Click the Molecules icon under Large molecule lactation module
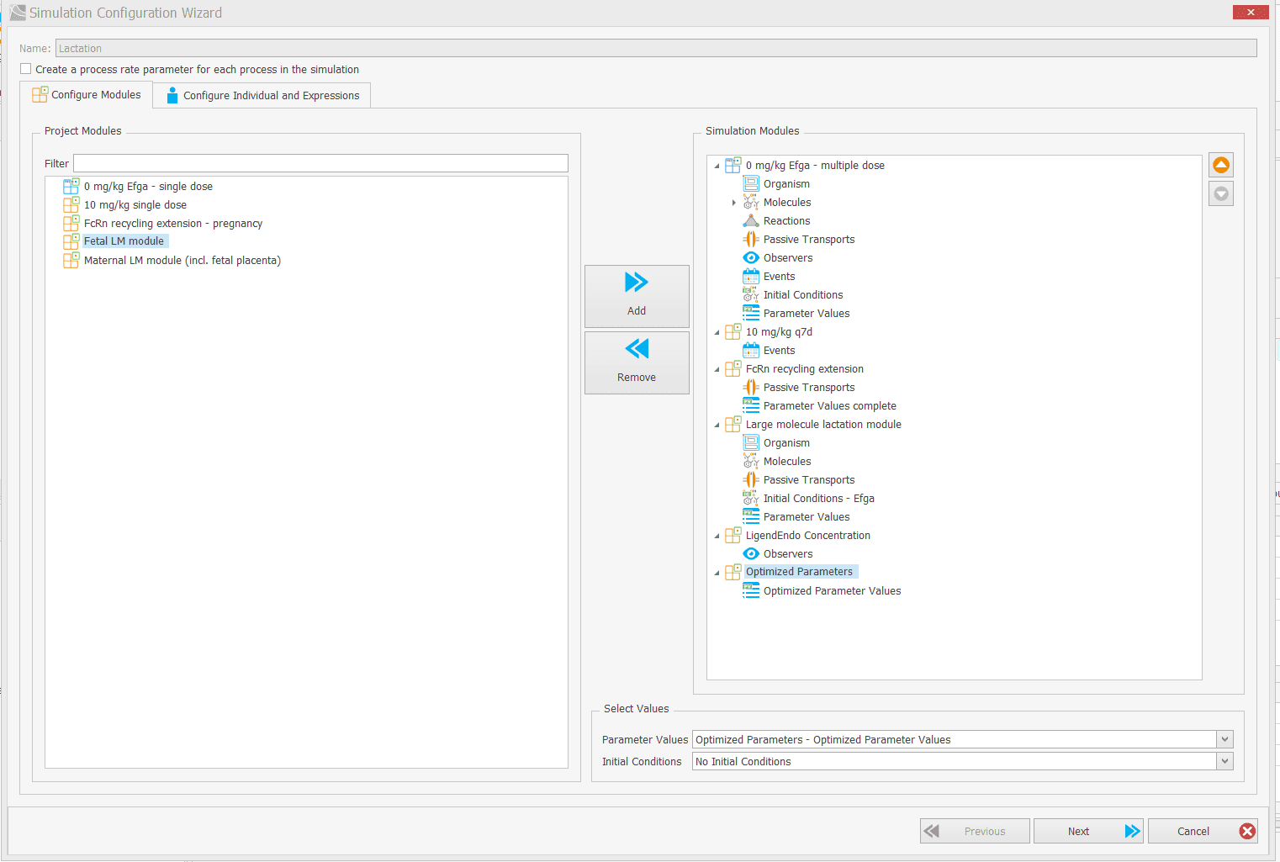 751,461
